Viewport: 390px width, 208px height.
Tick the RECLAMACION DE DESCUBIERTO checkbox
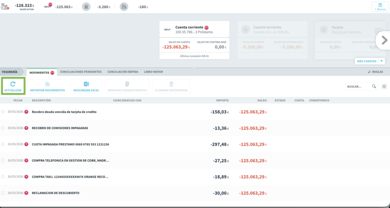(x=3, y=193)
